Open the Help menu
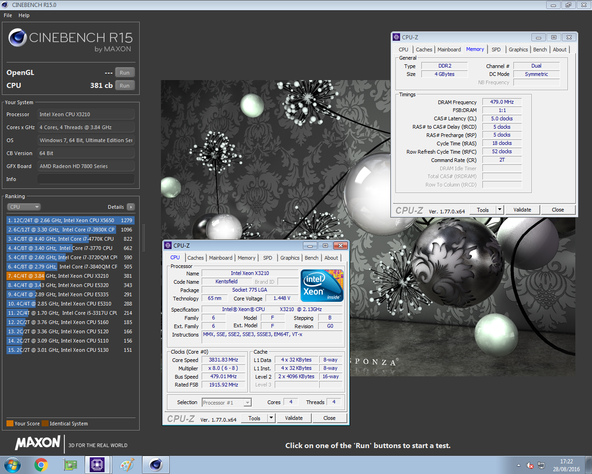592x474 pixels. click(24, 15)
